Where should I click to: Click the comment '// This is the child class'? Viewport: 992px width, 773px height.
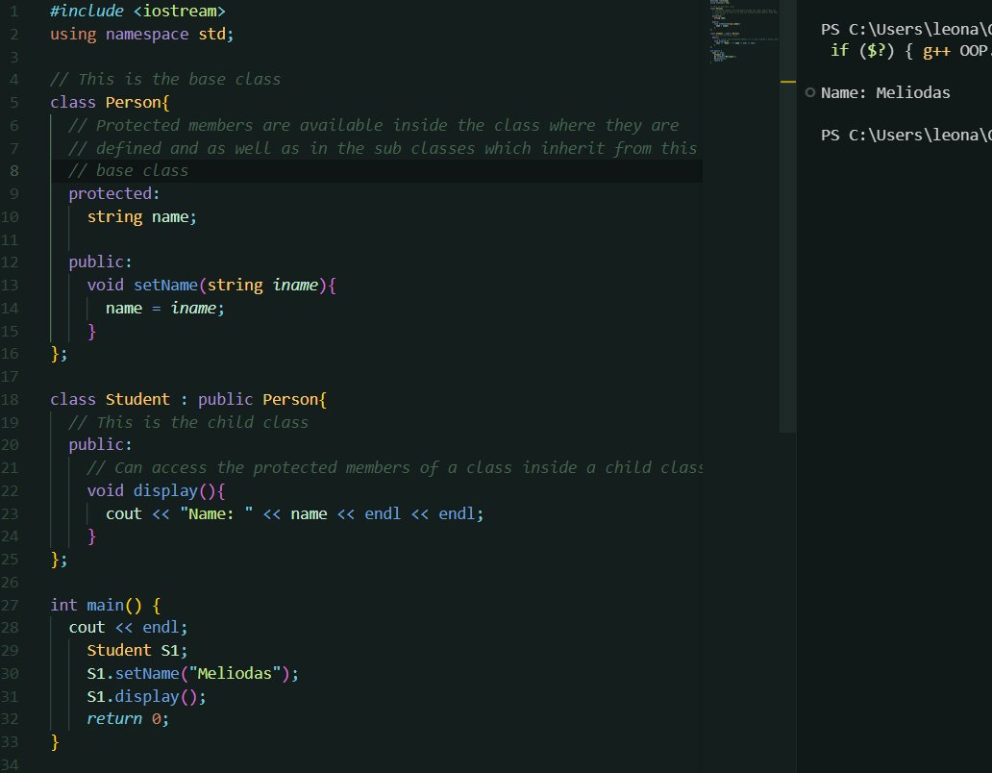(187, 423)
